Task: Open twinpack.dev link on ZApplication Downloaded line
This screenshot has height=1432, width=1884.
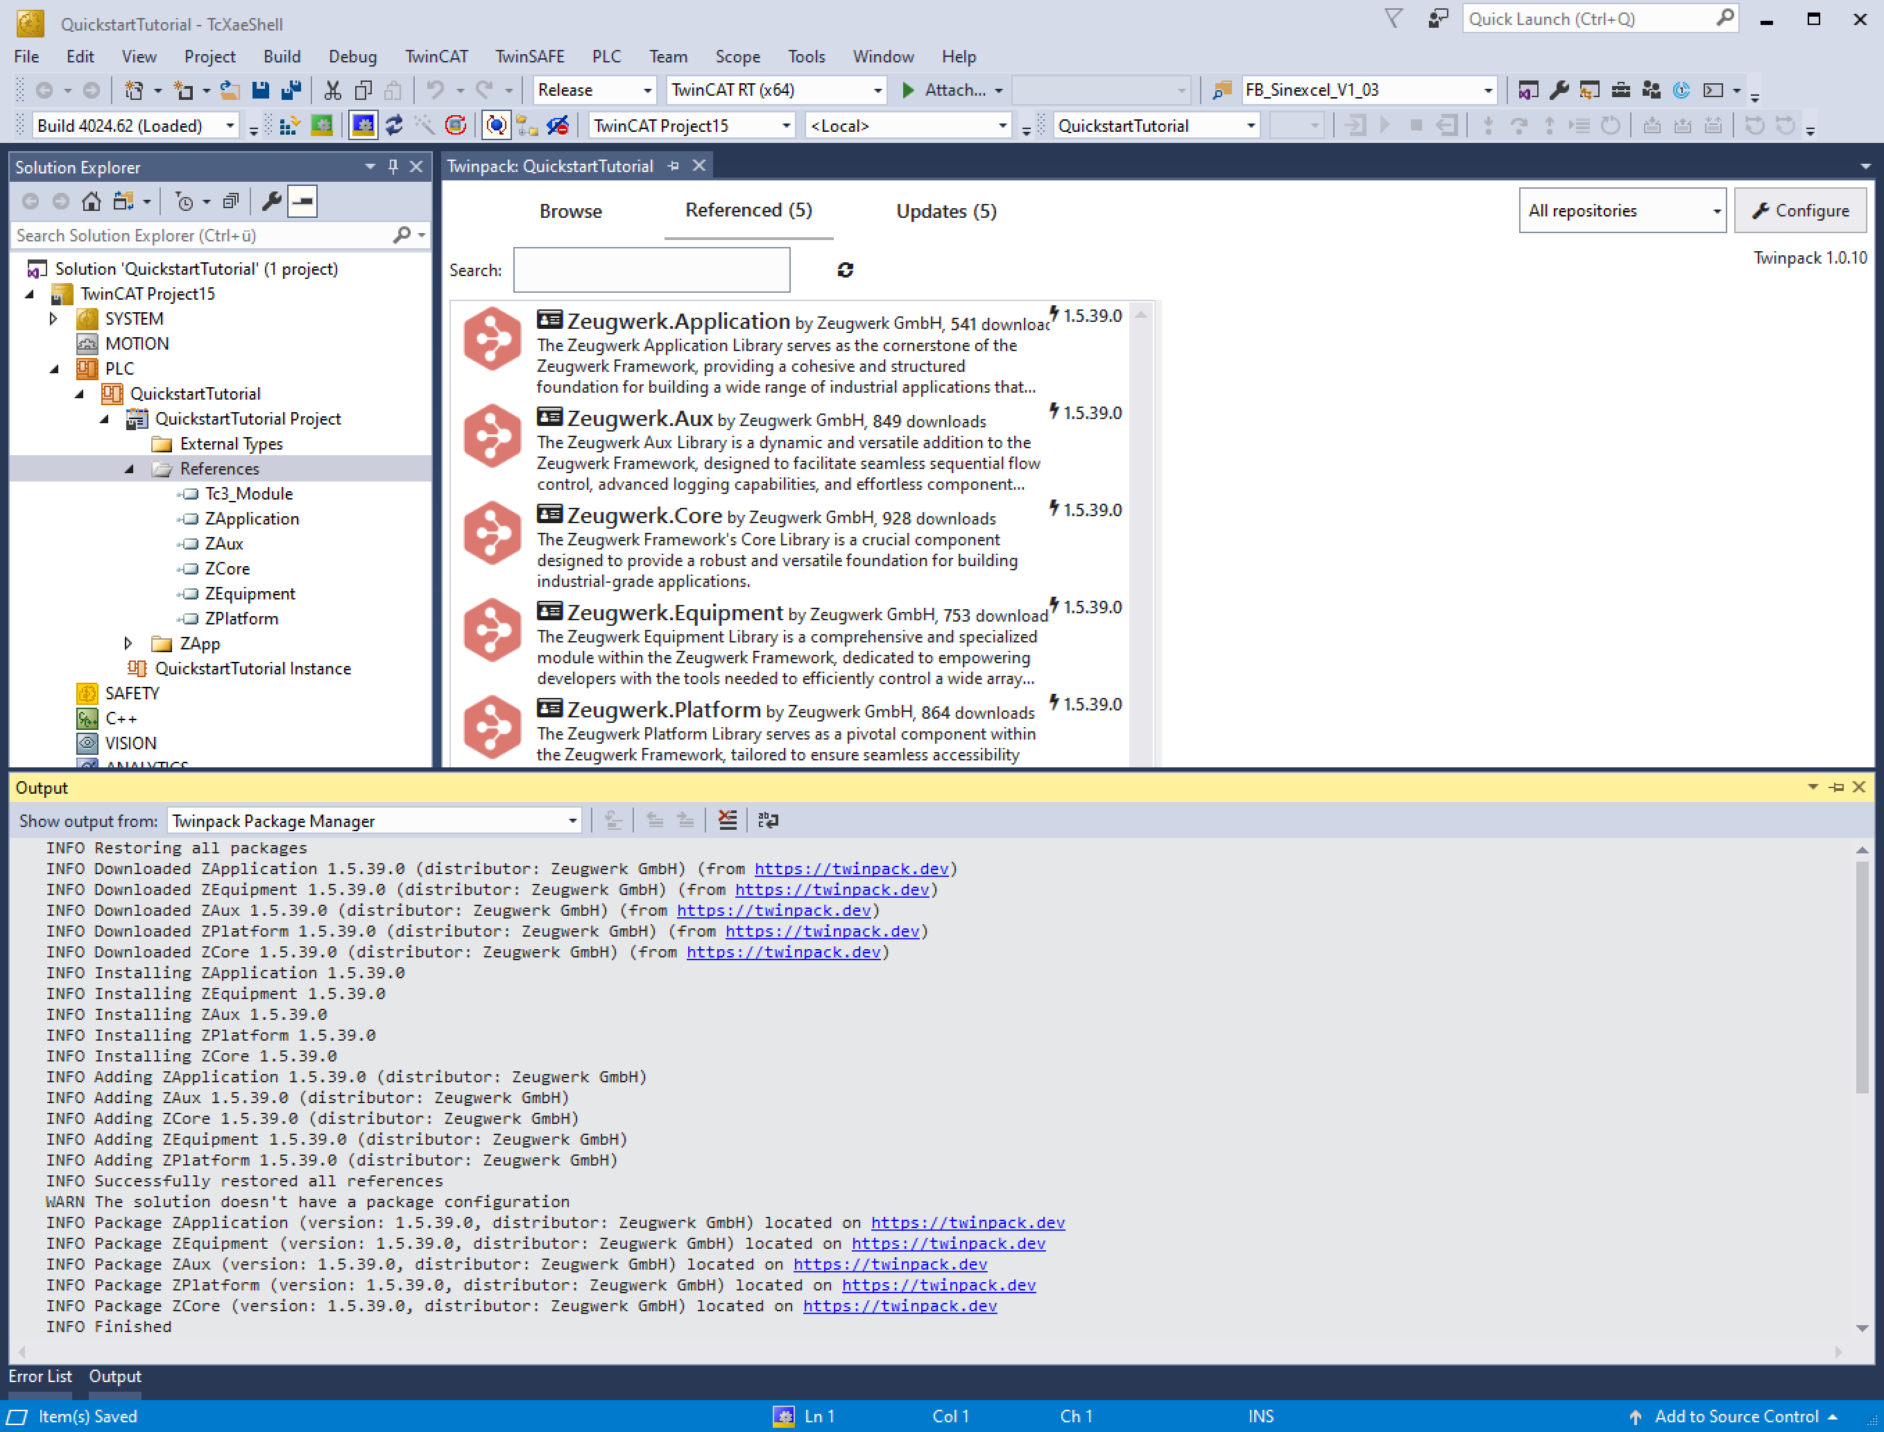Action: coord(850,869)
